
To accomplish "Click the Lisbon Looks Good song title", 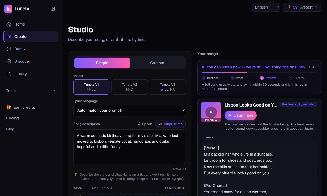I will pos(251,105).
